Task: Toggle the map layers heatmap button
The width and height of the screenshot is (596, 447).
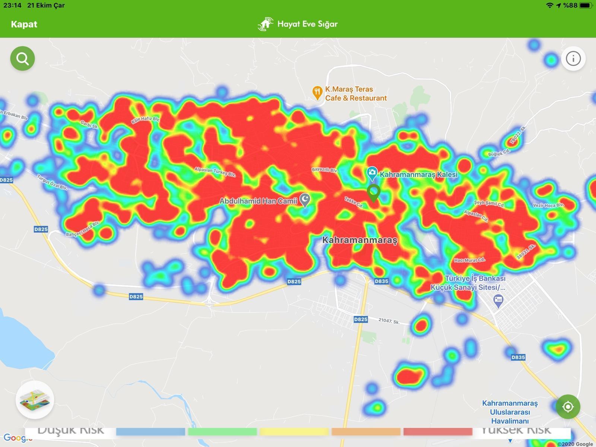Action: coord(35,400)
